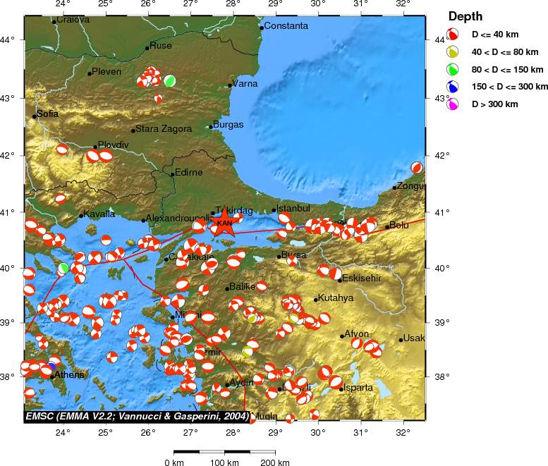
Task: Click the 100 km scale bar label
Action: tap(226, 462)
